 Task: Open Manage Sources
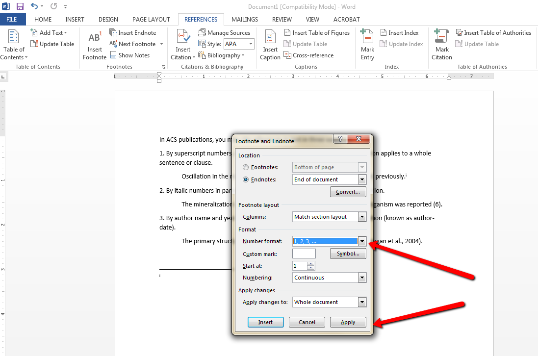pos(225,32)
